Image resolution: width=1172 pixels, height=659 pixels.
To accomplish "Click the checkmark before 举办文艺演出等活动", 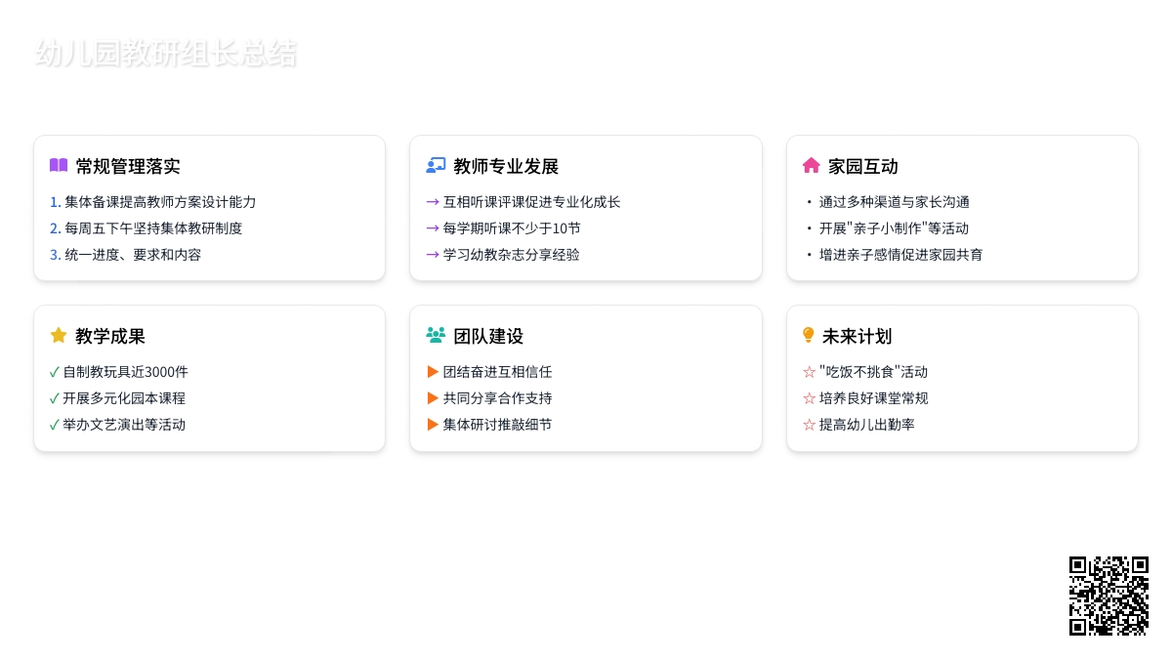I will [x=55, y=425].
